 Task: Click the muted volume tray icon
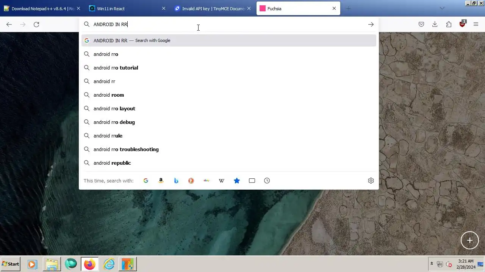tap(449, 264)
